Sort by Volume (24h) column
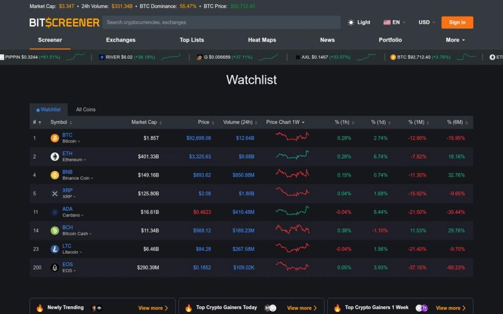This screenshot has width=503, height=314. (x=240, y=123)
